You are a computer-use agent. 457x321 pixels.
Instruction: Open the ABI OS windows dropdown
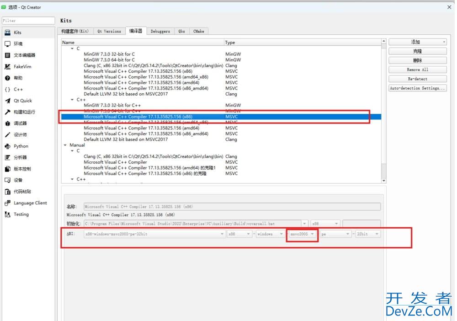click(270, 234)
